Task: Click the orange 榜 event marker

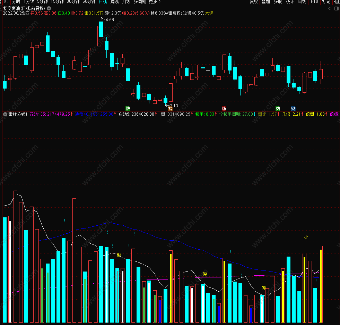Action: click(171, 108)
